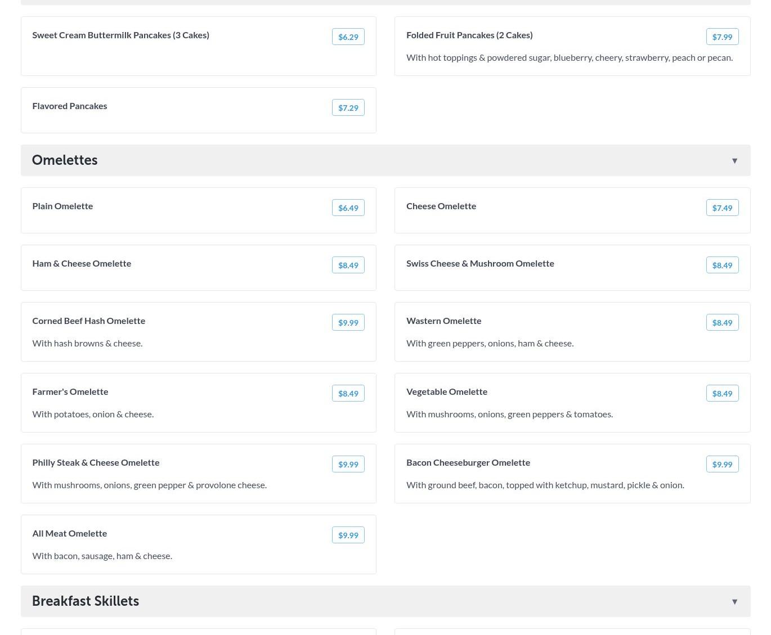Click the Philly Steak omelette provolone description
771x635 pixels.
(x=149, y=485)
